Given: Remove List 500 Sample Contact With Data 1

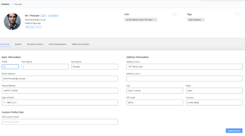Looking at the screenshot, I should [155, 20].
